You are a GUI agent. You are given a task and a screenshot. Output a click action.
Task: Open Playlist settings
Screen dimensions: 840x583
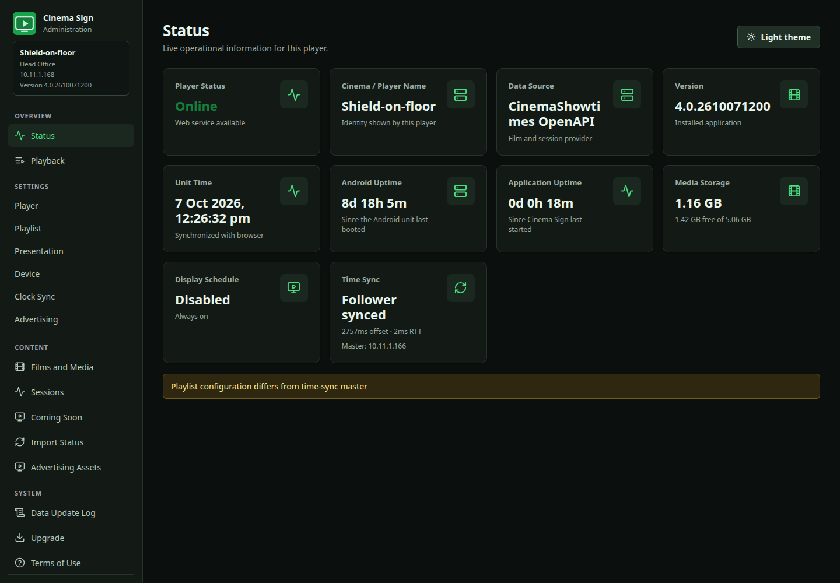(71, 229)
